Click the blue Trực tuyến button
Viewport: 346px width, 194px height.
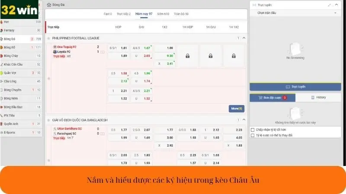pos(295,87)
